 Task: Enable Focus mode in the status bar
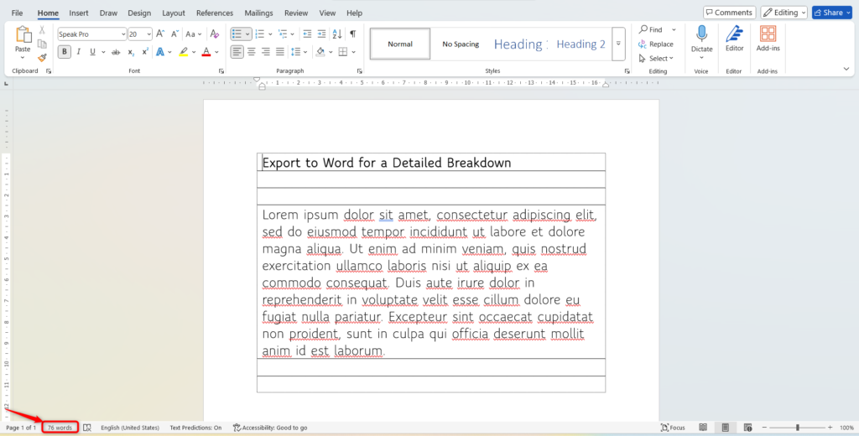(x=672, y=428)
